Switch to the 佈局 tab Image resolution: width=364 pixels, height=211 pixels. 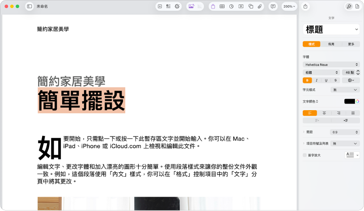[331, 44]
